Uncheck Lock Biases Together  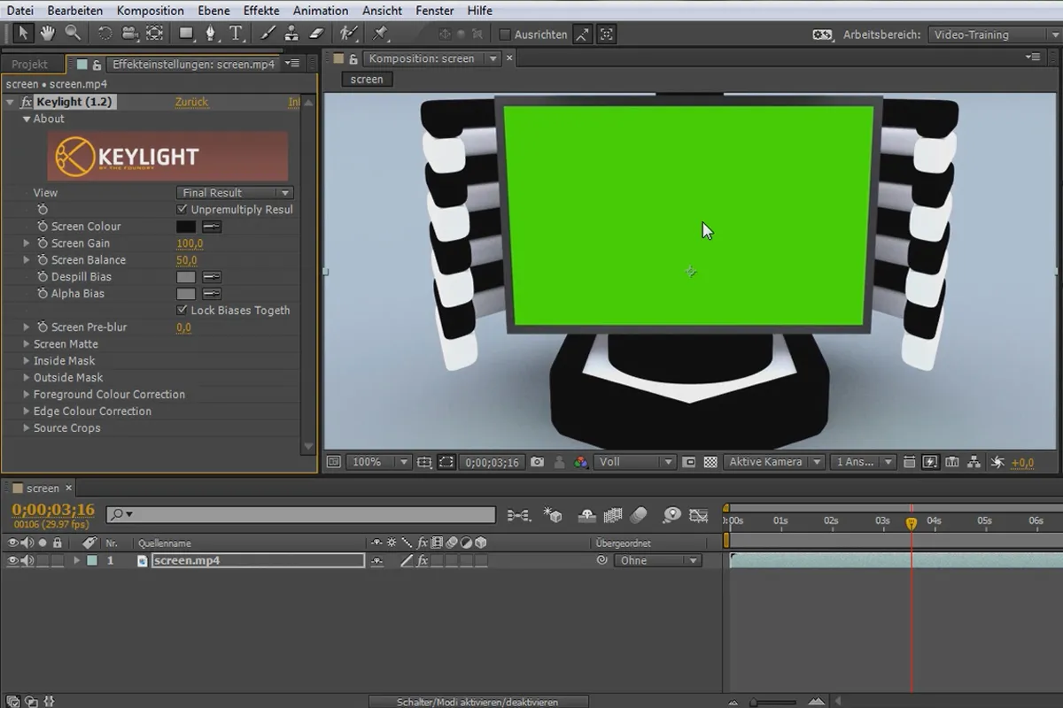(x=182, y=311)
